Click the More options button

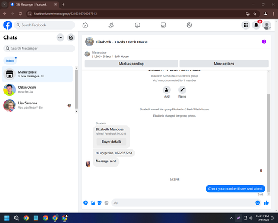224,64
